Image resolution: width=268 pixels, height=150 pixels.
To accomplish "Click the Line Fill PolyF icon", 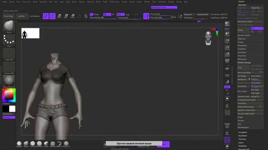I will pos(227,126).
